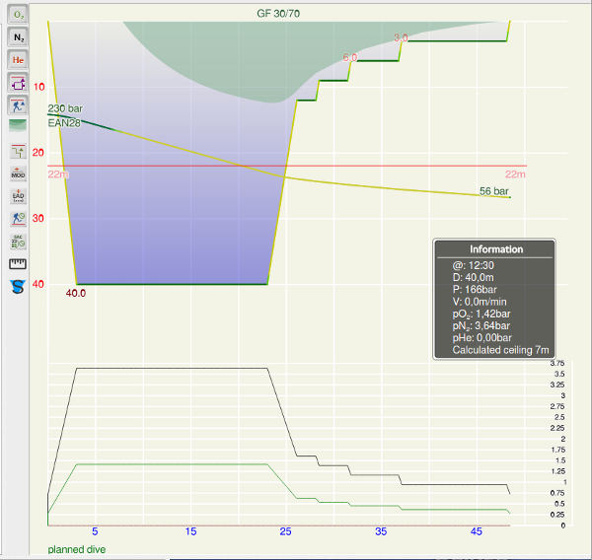The image size is (592, 560).
Task: Click the SAC rate icon
Action: pyautogui.click(x=18, y=242)
